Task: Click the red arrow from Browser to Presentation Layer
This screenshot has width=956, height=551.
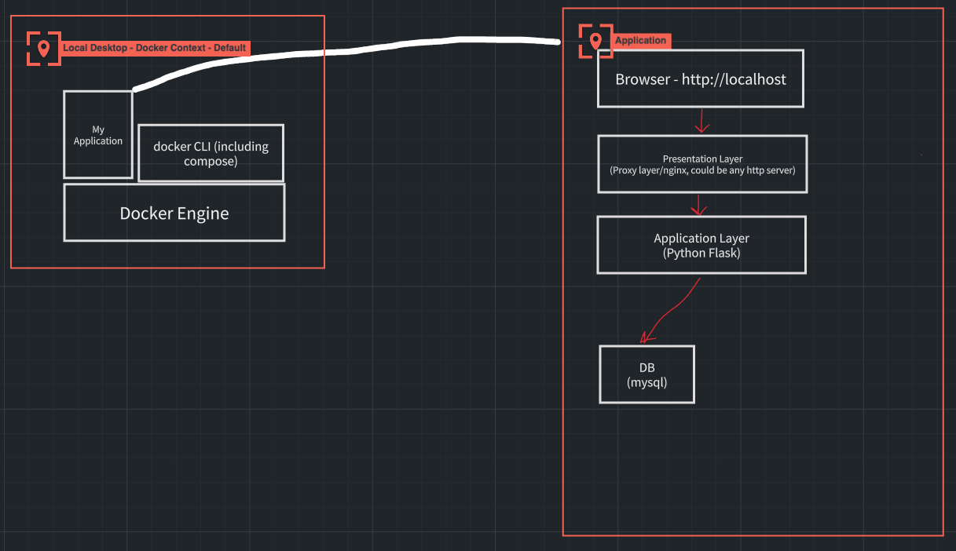Action: [701, 120]
